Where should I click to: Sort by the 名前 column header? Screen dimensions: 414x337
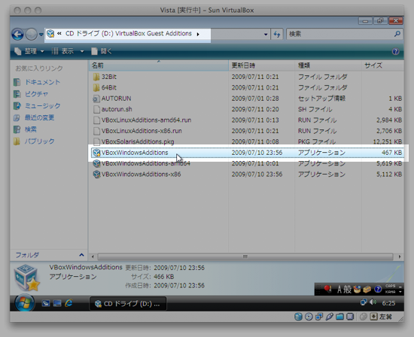click(x=158, y=65)
